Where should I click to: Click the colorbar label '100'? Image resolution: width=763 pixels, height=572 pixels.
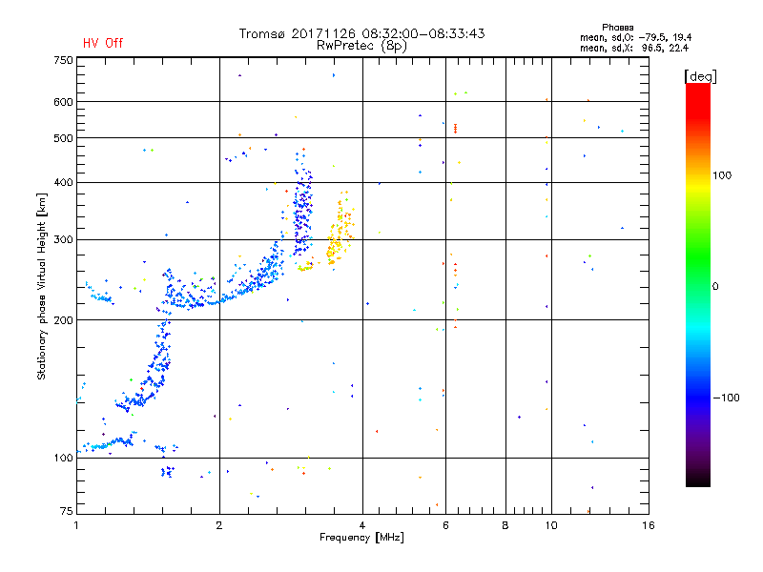(722, 175)
